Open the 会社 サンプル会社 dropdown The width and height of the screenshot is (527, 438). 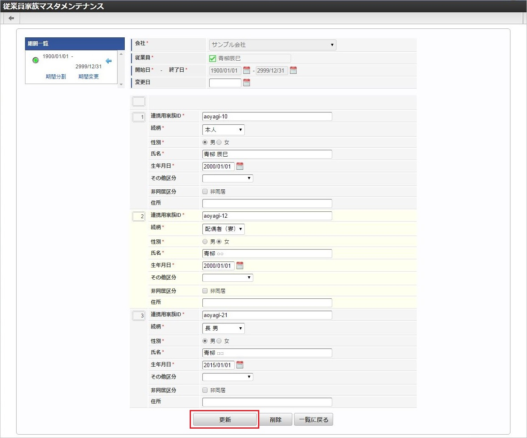(272, 45)
